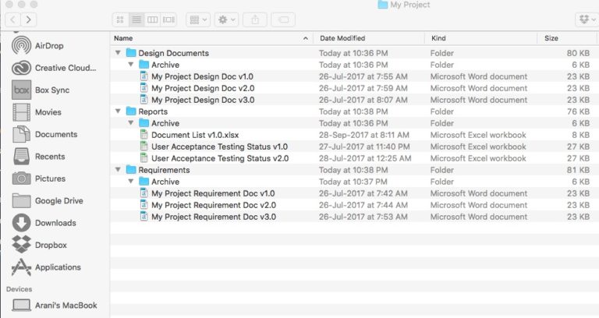Sort by the Date Modified column header
This screenshot has height=318, width=599.
[369, 38]
